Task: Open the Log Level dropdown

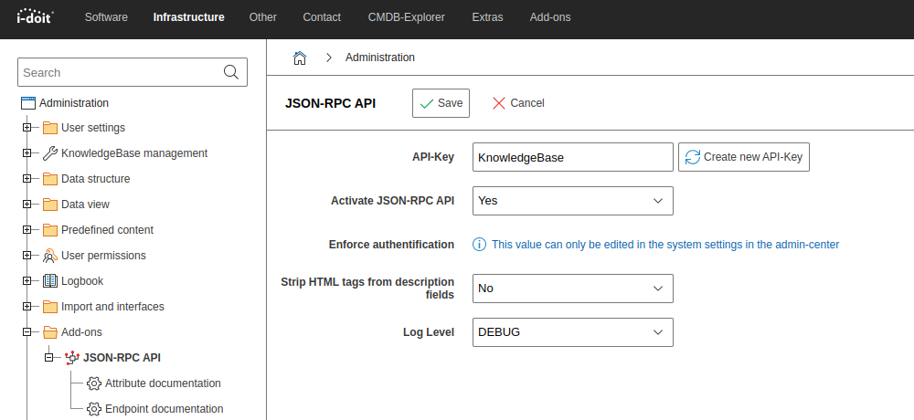Action: click(572, 332)
